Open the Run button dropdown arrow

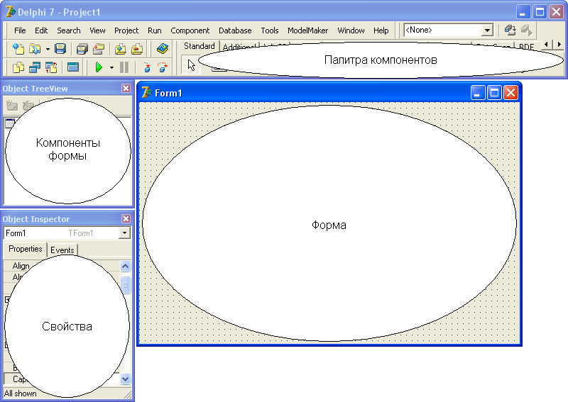tap(111, 67)
